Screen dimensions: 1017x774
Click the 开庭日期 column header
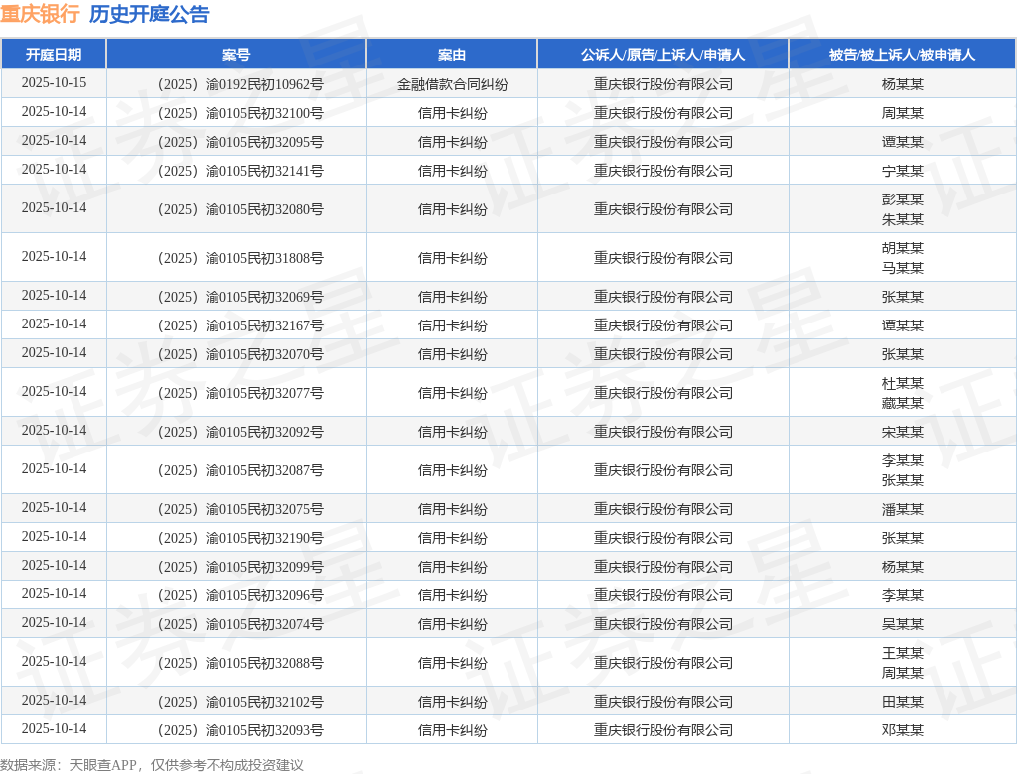[54, 55]
